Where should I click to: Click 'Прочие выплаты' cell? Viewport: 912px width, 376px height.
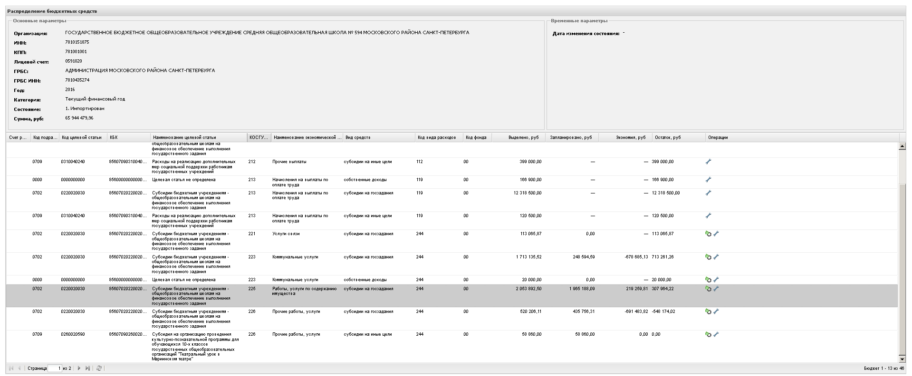point(289,162)
